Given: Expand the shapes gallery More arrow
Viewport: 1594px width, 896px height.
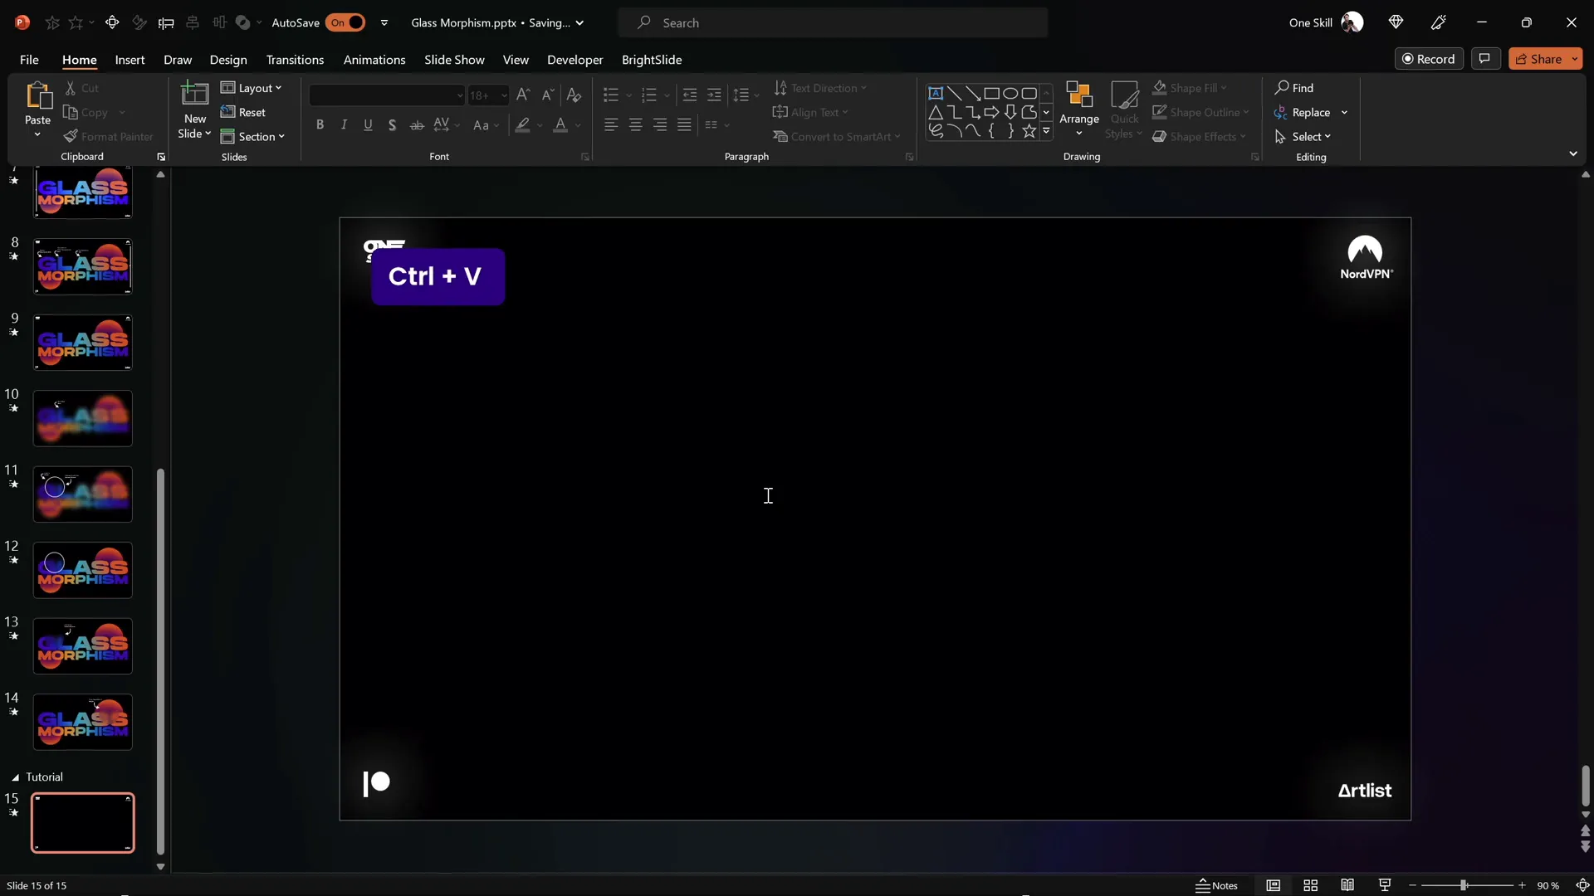Looking at the screenshot, I should pyautogui.click(x=1047, y=131).
